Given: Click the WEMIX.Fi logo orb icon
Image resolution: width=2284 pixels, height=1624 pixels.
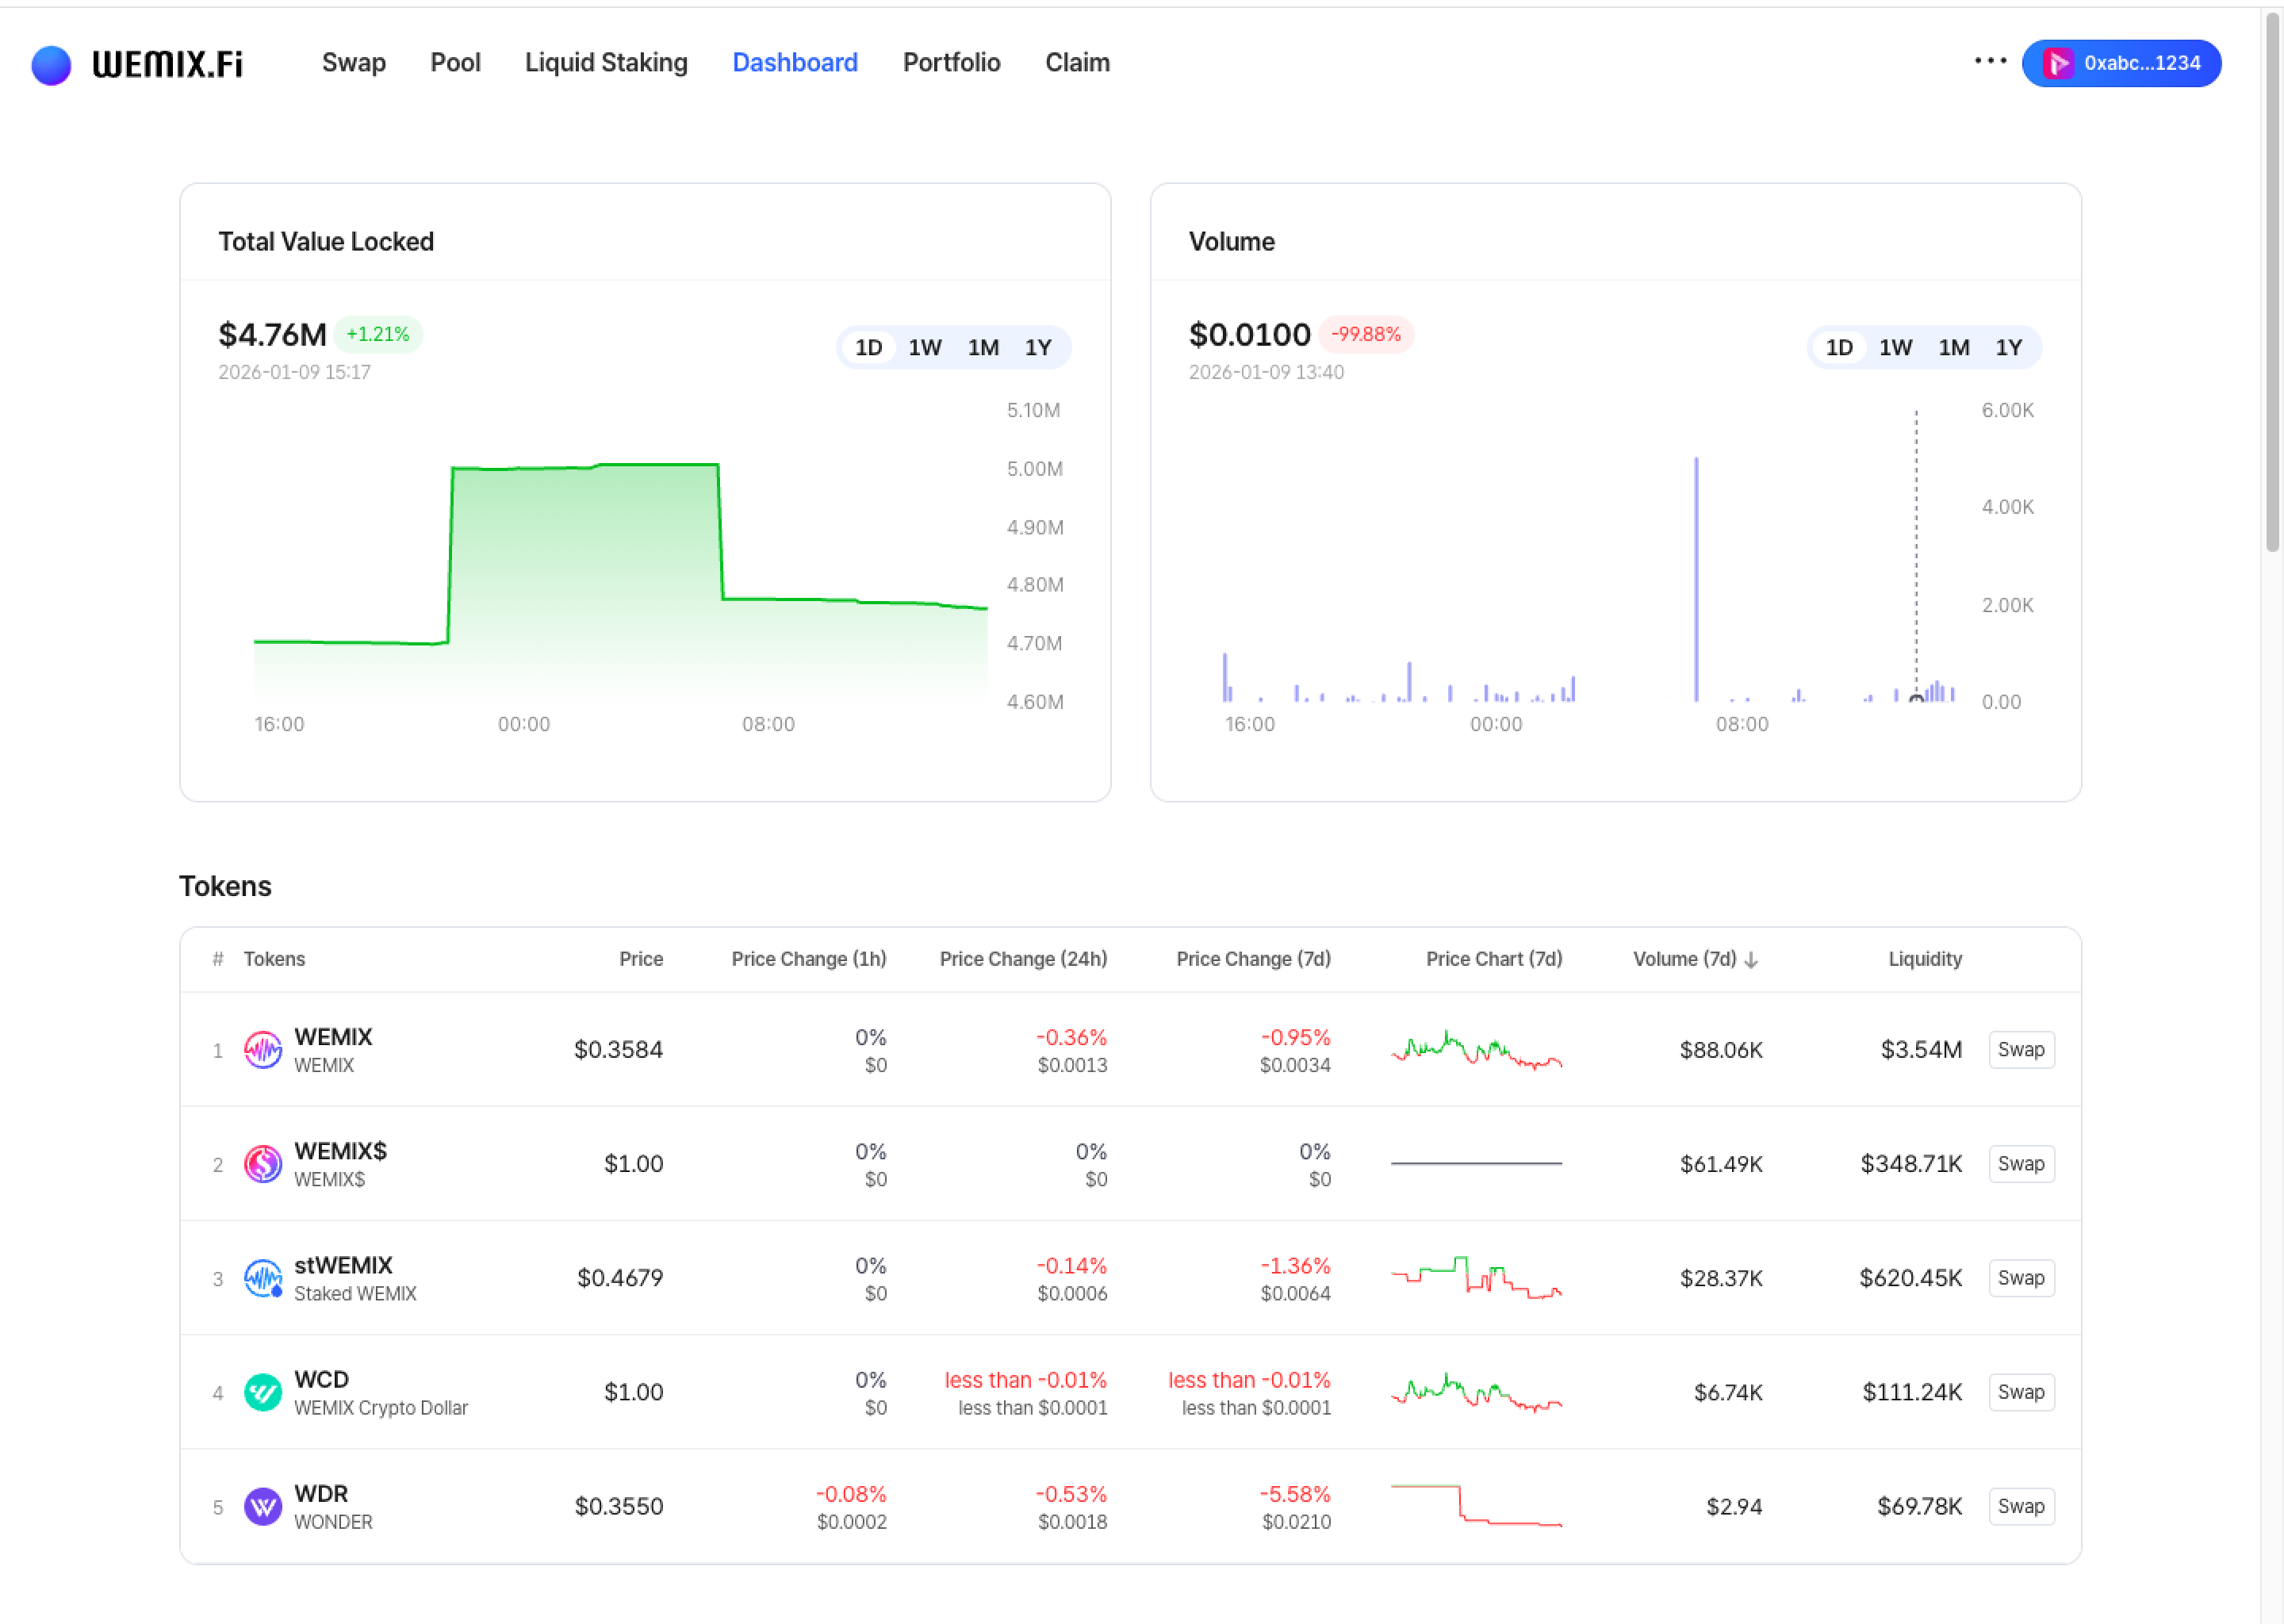Looking at the screenshot, I should 51,65.
